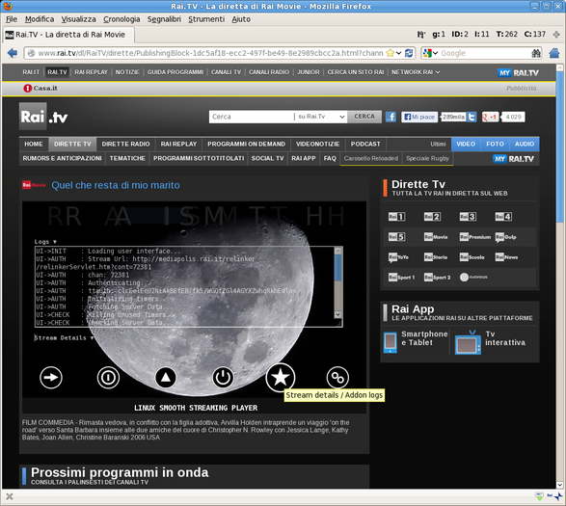Open the 'Quel che resta di mio marito' link

(x=116, y=185)
